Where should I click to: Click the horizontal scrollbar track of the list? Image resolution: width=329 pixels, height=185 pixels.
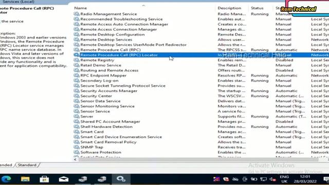(x=198, y=160)
